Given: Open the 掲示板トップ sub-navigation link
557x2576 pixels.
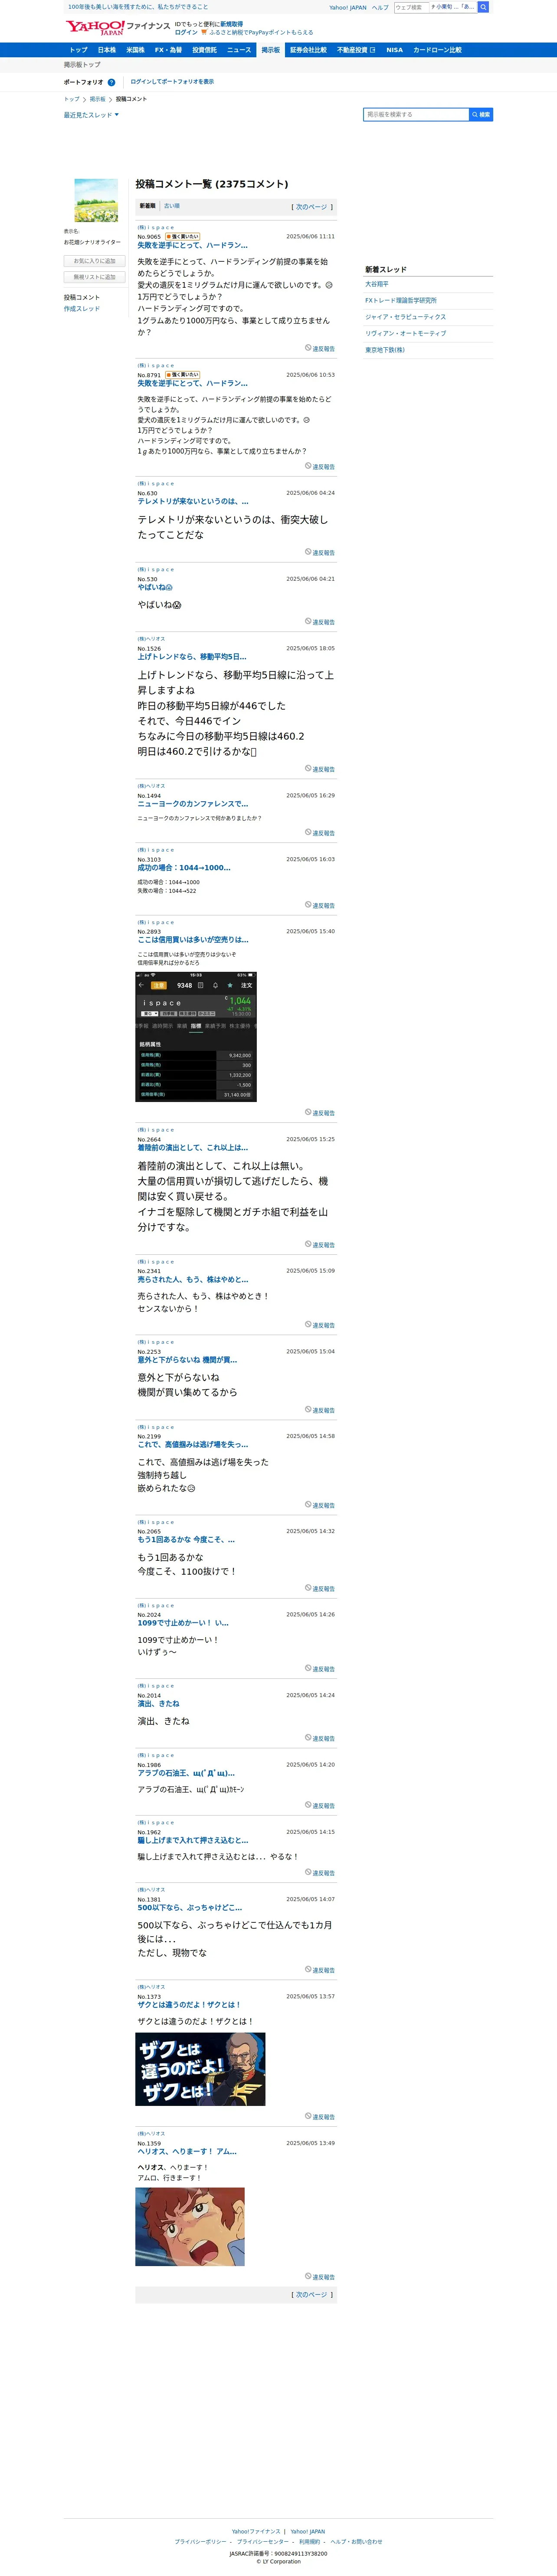Looking at the screenshot, I should pos(82,65).
